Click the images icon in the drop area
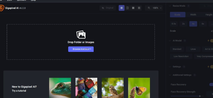This screenshot has height=98, width=213. click(x=81, y=35)
